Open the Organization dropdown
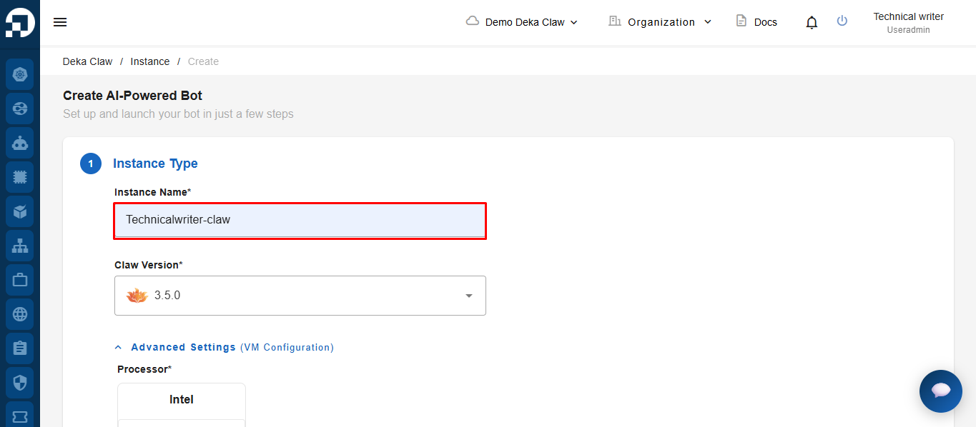 pyautogui.click(x=660, y=22)
